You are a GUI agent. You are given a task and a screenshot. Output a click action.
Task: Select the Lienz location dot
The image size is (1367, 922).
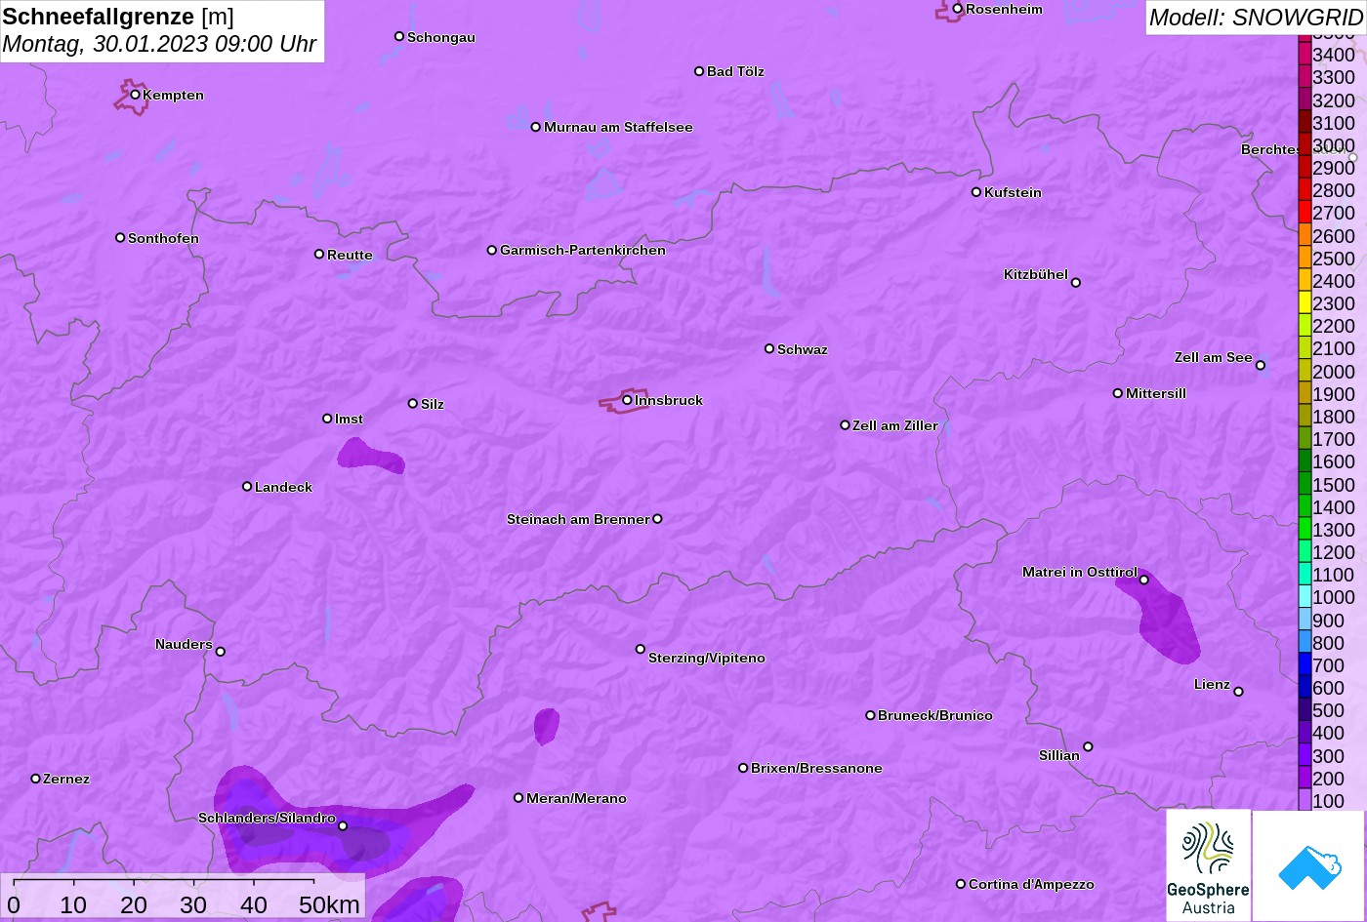[x=1238, y=692]
